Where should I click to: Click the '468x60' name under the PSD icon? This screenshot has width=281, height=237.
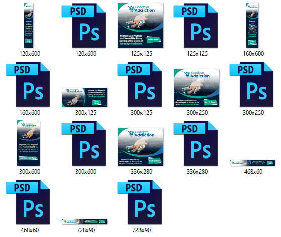click(x=30, y=230)
